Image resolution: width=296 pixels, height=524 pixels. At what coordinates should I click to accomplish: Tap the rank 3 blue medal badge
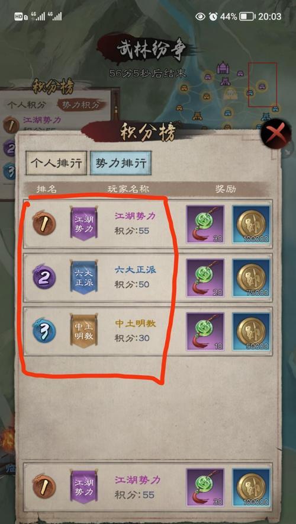tap(44, 331)
